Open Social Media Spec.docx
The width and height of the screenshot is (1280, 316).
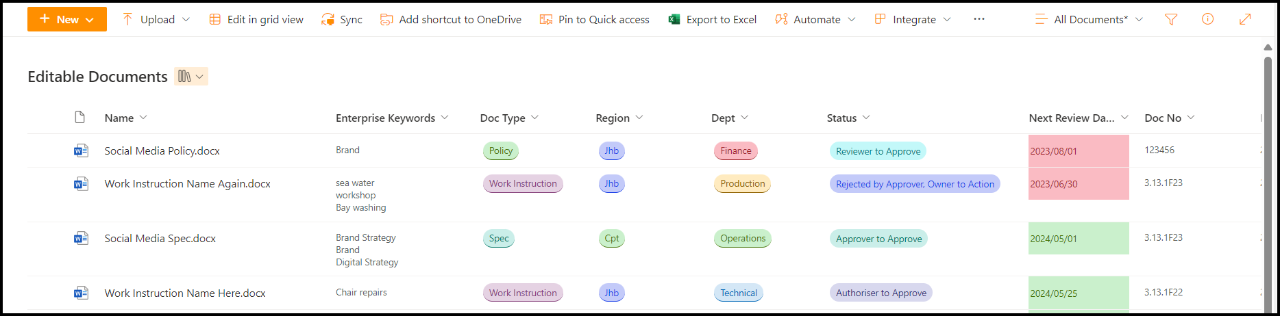click(x=160, y=239)
